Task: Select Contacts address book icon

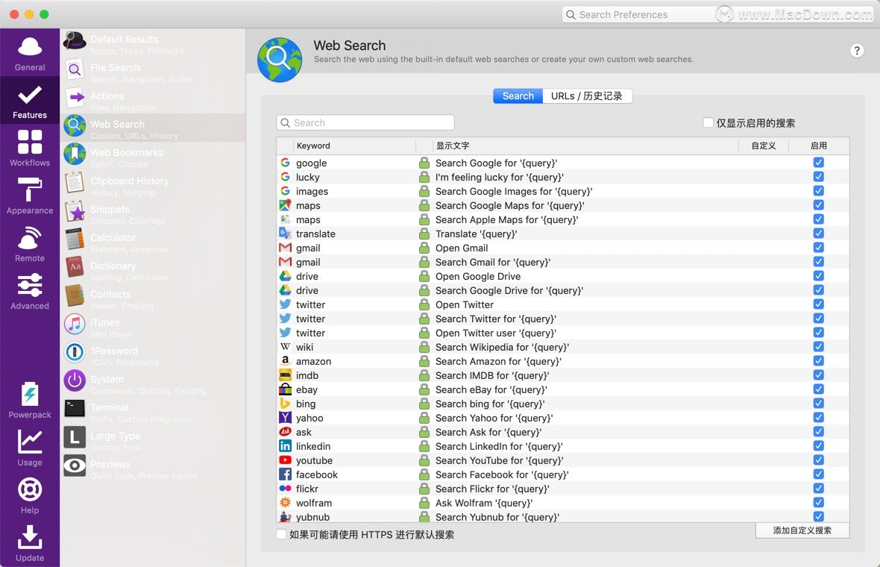Action: pos(75,296)
